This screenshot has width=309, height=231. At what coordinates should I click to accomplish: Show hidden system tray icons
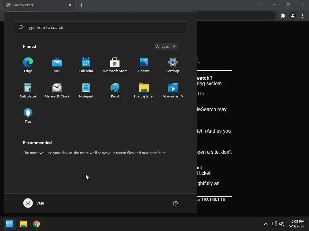point(266,224)
